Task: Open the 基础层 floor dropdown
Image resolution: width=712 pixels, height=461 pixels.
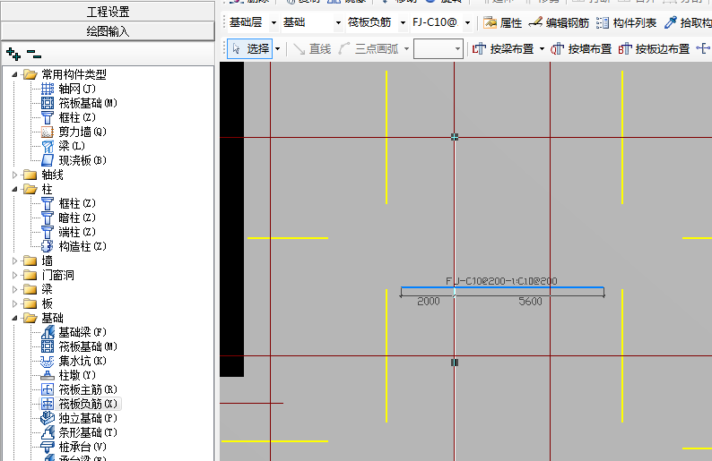Action: coord(274,22)
